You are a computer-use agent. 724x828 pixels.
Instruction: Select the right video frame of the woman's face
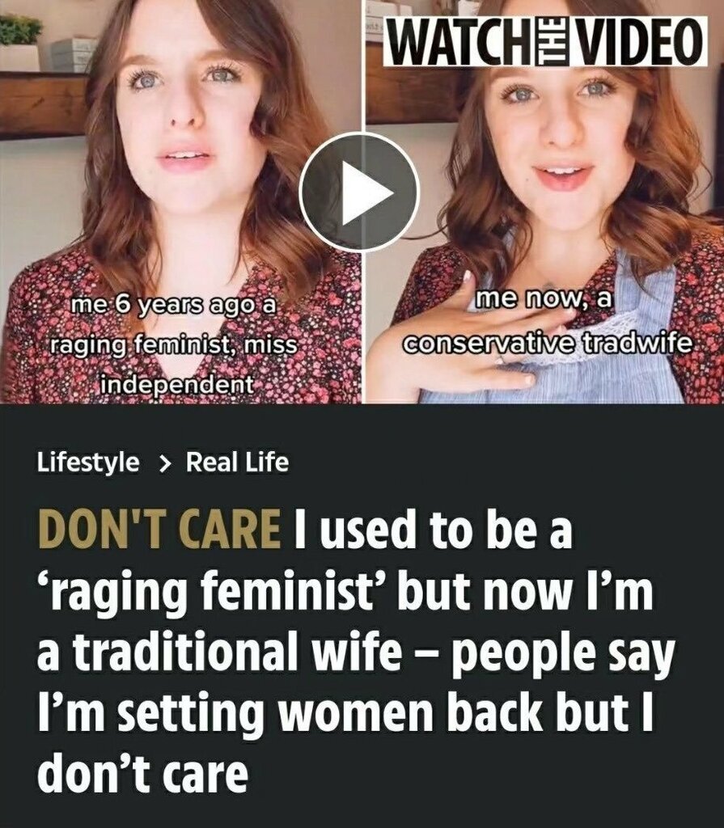(x=545, y=201)
